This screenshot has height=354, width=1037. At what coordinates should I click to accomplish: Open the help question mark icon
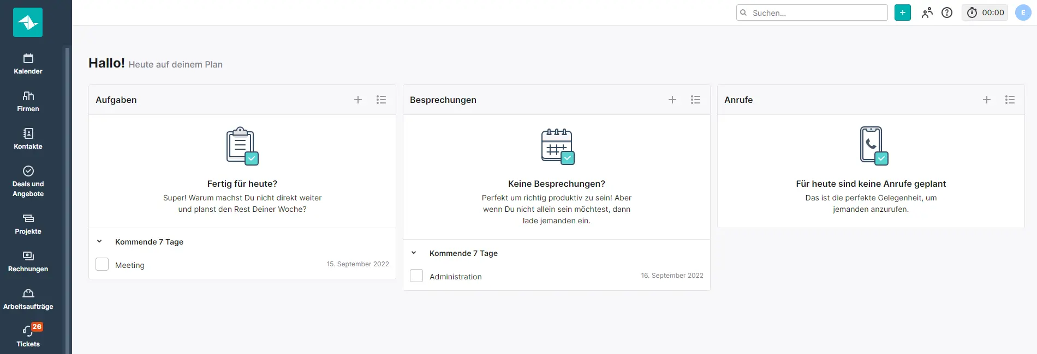[947, 13]
